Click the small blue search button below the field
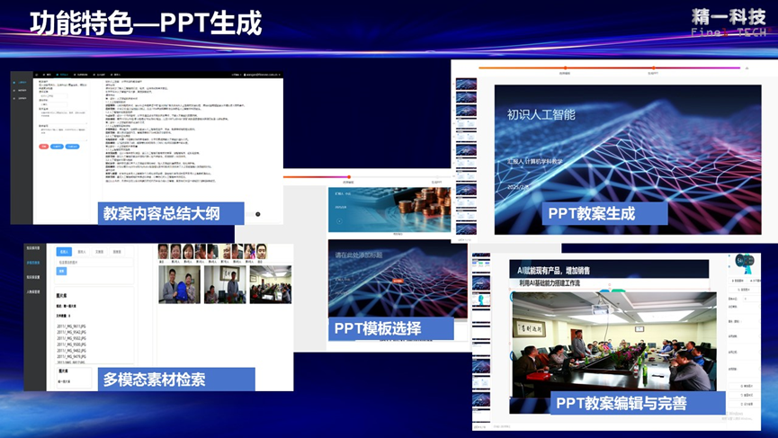The image size is (778, 438). click(x=61, y=272)
